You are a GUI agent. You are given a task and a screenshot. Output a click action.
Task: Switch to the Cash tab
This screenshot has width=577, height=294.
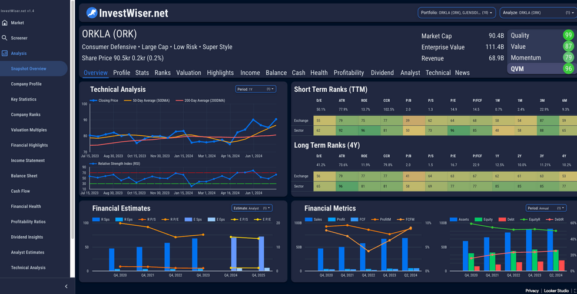click(299, 73)
